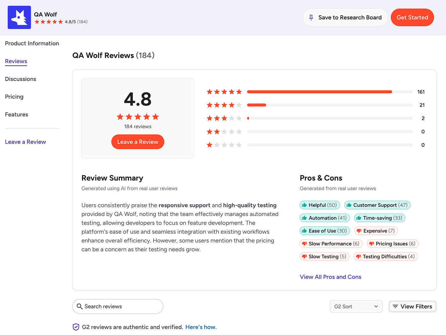This screenshot has width=446, height=335.
Task: Open the Discussions sidebar item
Action: click(x=21, y=79)
